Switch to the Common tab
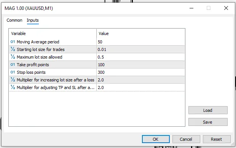This screenshot has width=236, height=148. [x=14, y=20]
